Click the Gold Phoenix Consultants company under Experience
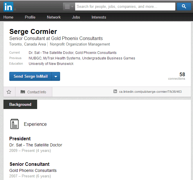 coord(33,170)
